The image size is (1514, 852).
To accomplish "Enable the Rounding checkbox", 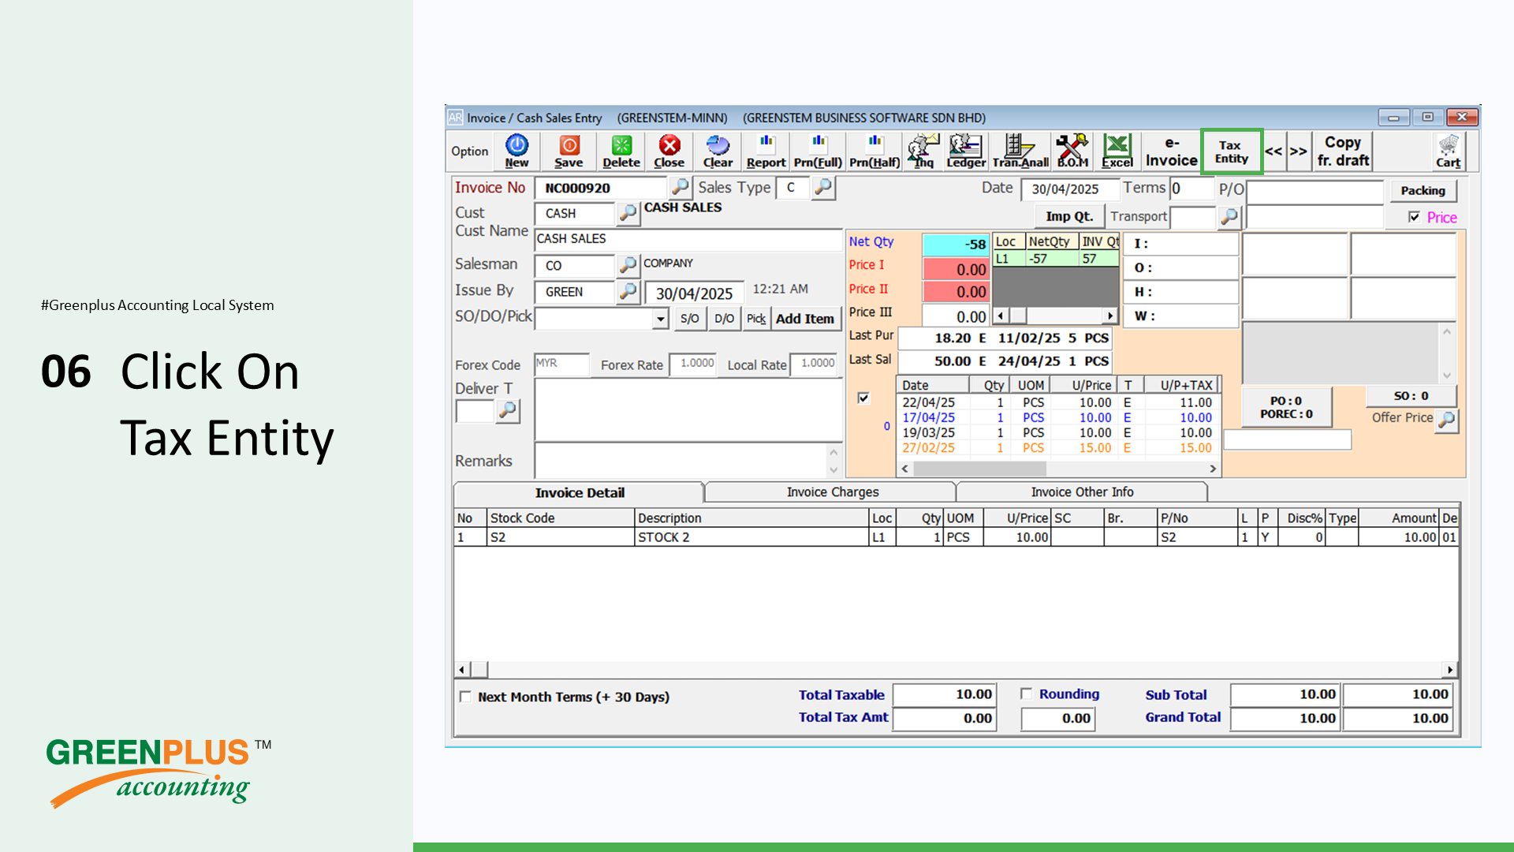I will (1026, 693).
